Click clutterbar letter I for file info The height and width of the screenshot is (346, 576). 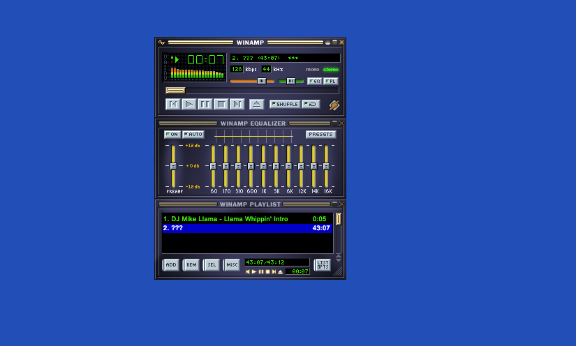(165, 68)
